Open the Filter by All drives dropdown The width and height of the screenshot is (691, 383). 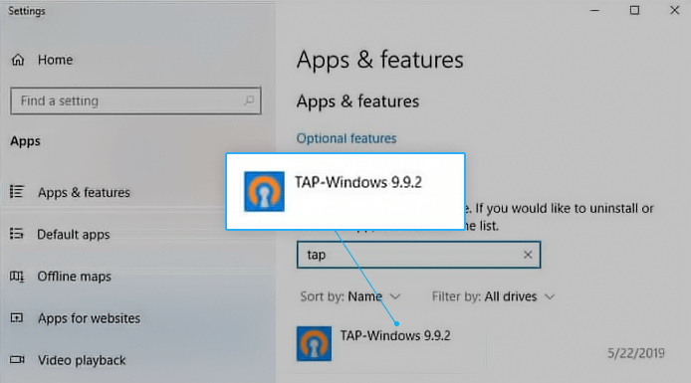point(493,296)
